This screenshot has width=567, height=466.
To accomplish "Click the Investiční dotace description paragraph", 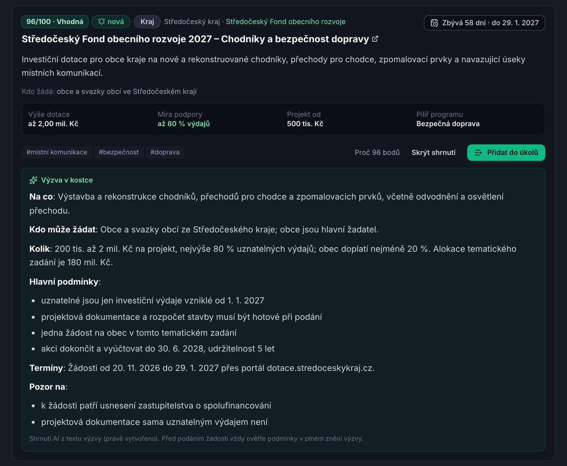I will [273, 66].
